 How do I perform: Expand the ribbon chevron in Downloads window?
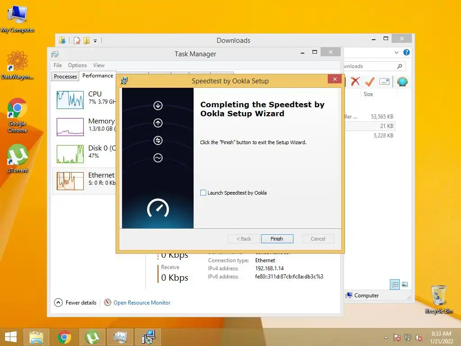click(396, 52)
